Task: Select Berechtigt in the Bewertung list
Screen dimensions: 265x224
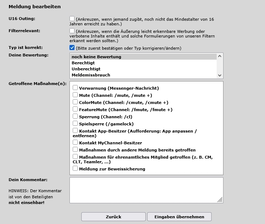Action: (x=143, y=63)
